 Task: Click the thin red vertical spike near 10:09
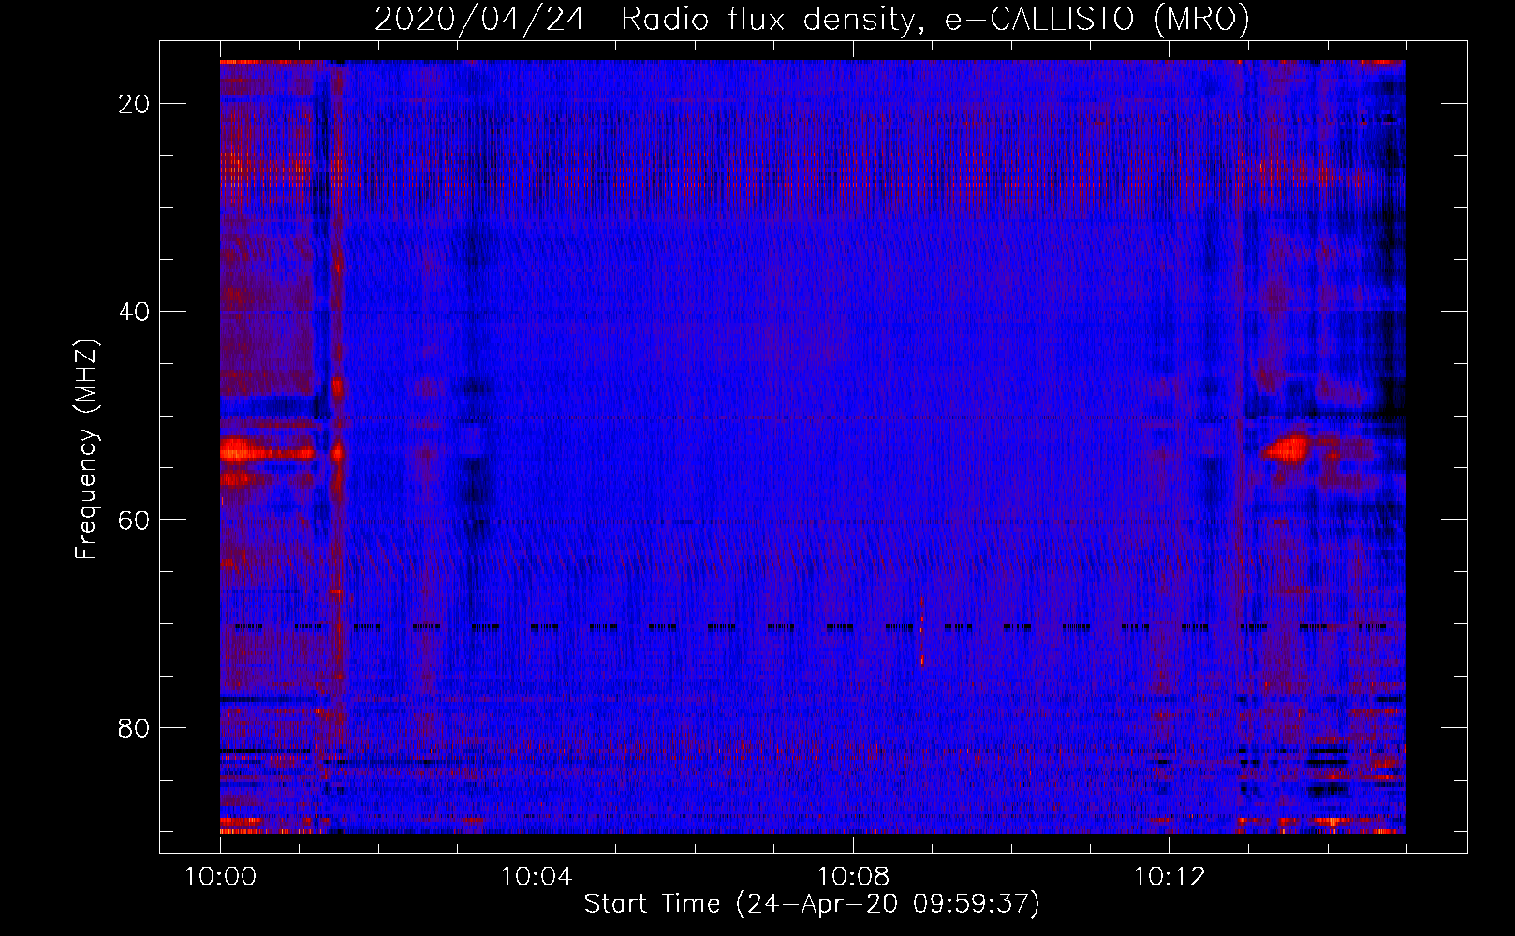[922, 630]
